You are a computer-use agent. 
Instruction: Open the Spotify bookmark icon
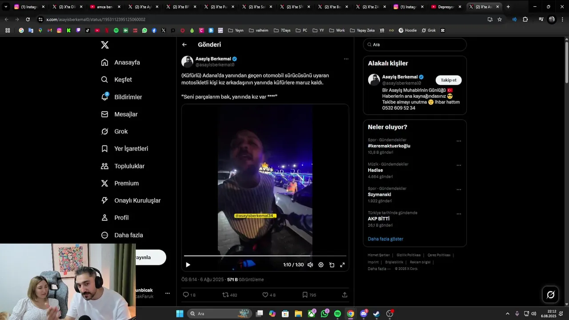(x=116, y=31)
